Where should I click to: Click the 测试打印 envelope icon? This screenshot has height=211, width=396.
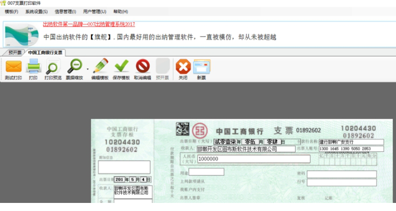13,67
